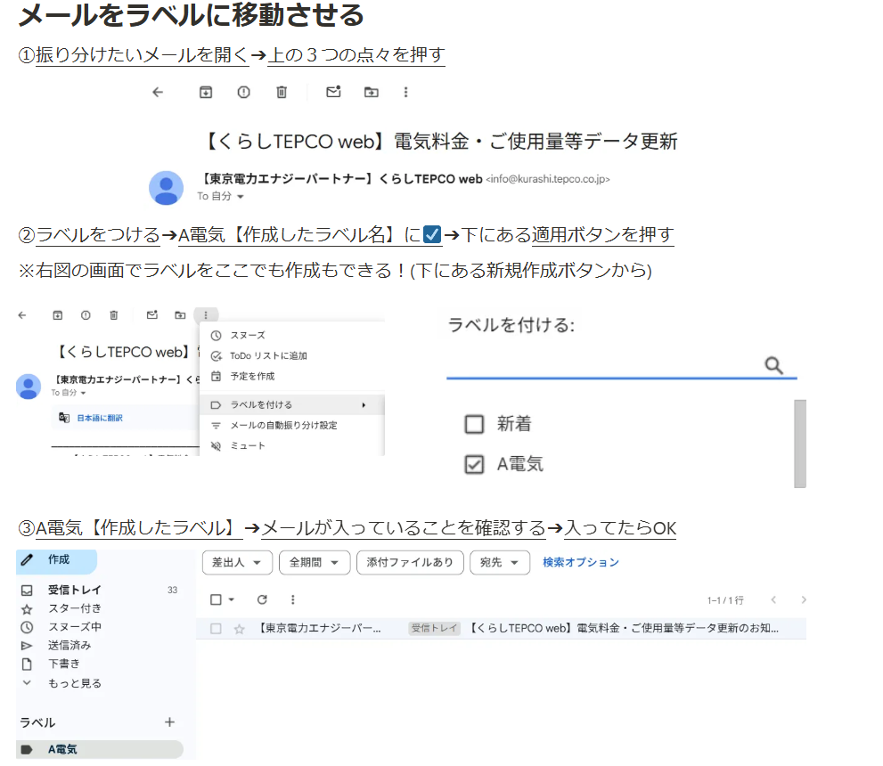
Task: Click the back arrow in the second email screenshot
Action: tap(22, 315)
